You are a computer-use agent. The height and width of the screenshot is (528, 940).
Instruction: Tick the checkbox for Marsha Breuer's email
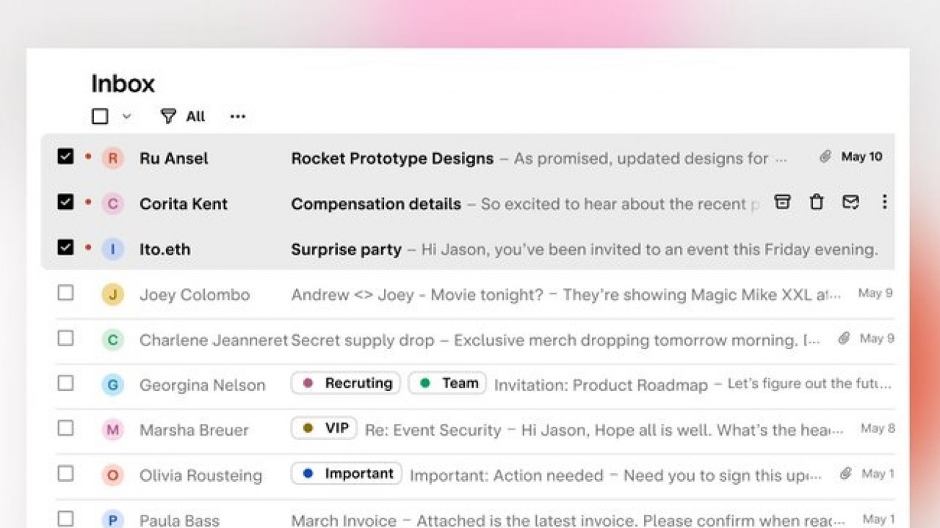65,428
